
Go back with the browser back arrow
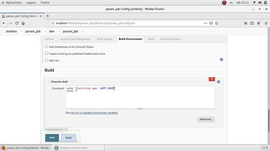tap(4, 23)
